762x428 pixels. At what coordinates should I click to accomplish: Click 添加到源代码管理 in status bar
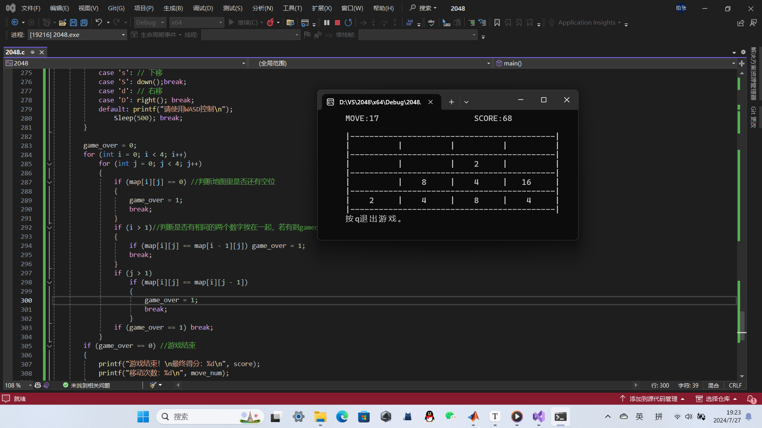[x=652, y=399]
